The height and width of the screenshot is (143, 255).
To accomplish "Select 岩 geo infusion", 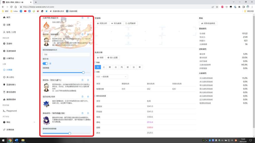I will 128,67.
